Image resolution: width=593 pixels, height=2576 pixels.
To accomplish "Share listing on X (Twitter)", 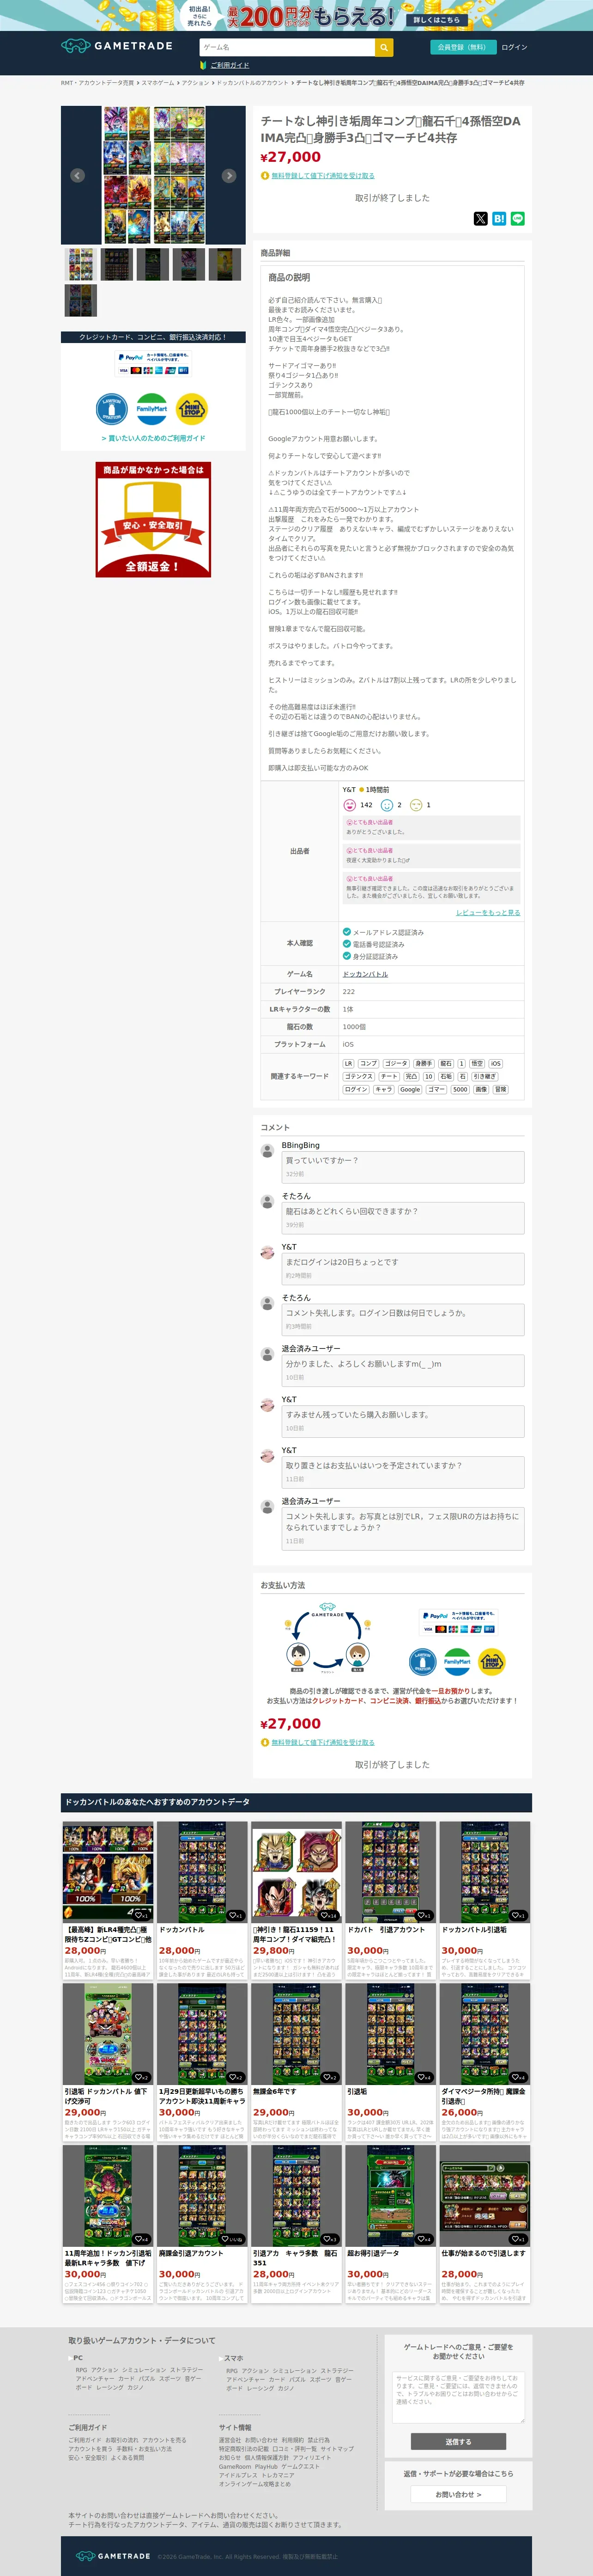I will click(480, 218).
